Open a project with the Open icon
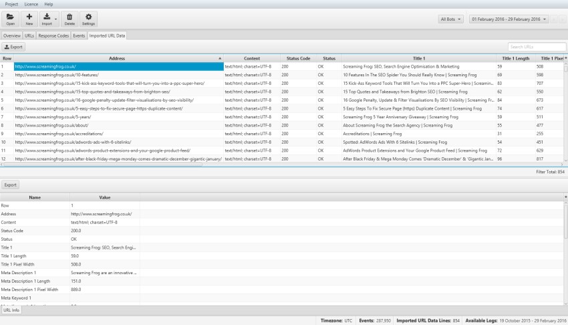Screen dimensions: 568x325 click(10, 19)
